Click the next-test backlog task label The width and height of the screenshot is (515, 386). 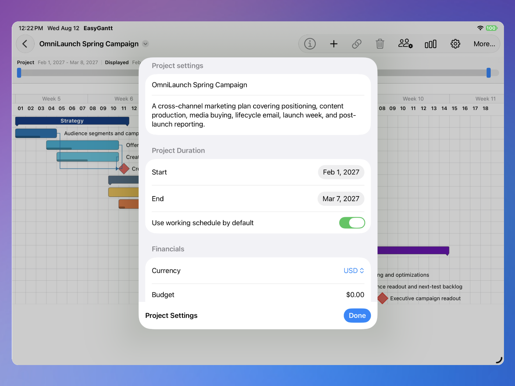tap(420, 287)
